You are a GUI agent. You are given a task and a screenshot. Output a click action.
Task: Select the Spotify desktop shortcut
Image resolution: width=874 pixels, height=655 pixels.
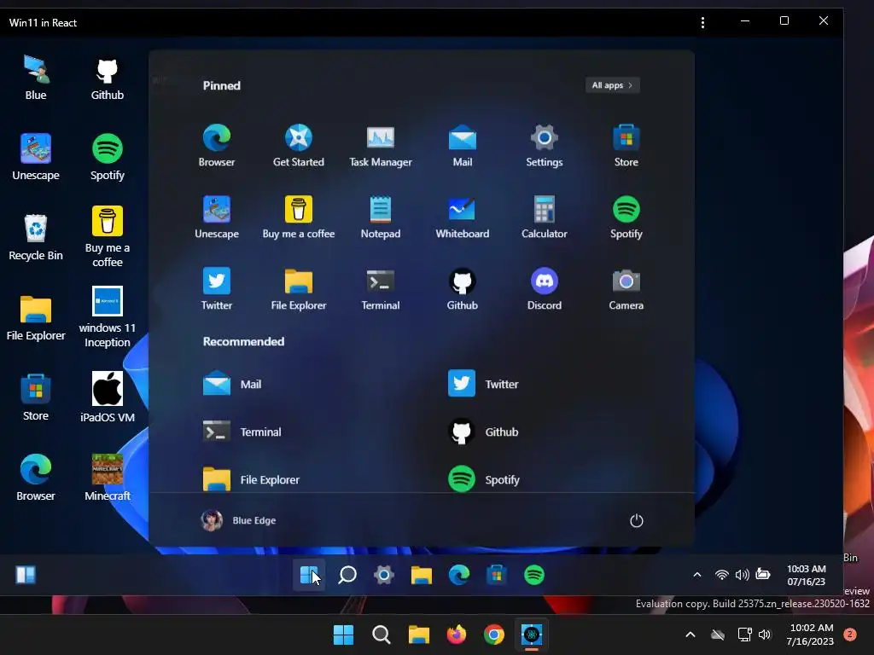[x=107, y=158]
